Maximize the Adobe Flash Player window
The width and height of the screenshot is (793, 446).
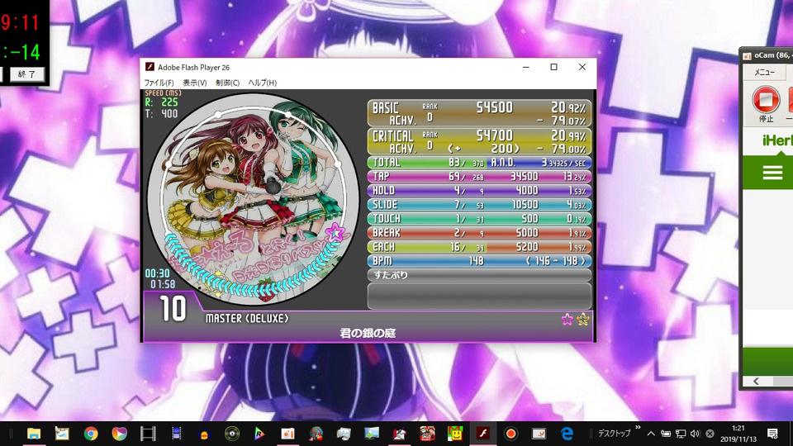click(553, 67)
